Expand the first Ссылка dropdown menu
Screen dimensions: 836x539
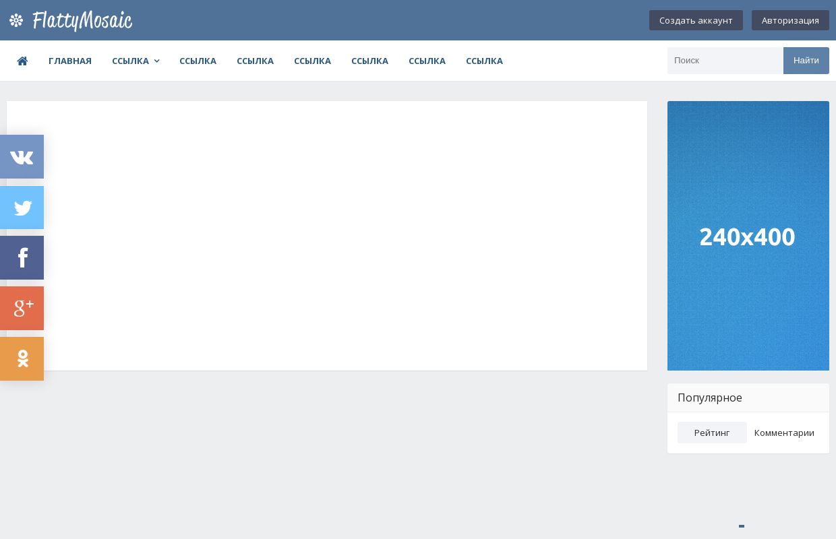(x=131, y=61)
